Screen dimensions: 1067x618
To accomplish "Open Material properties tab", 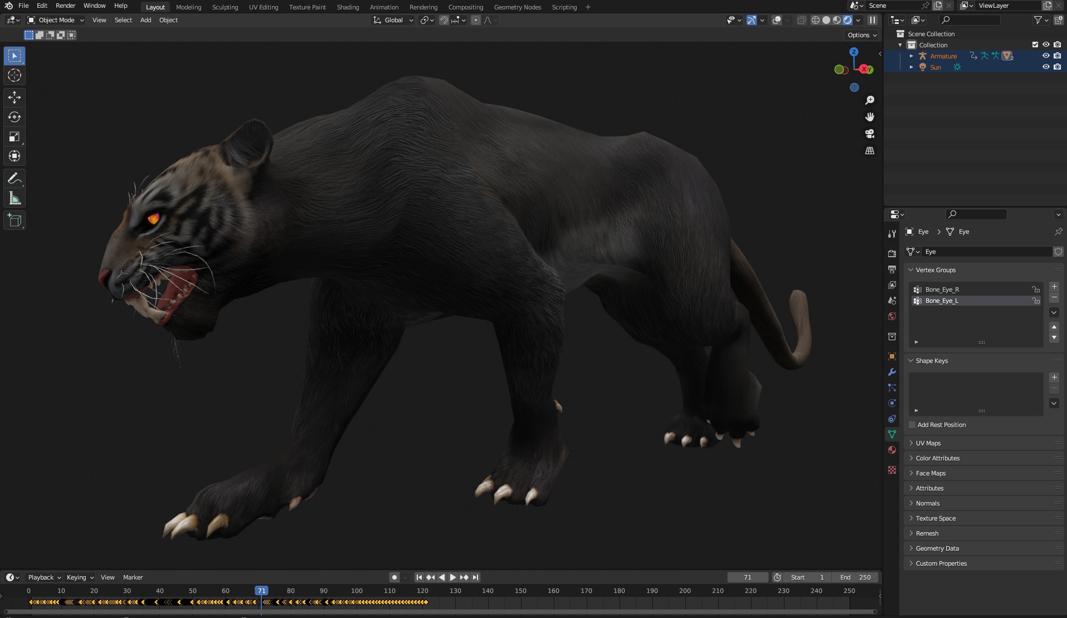I will point(892,450).
